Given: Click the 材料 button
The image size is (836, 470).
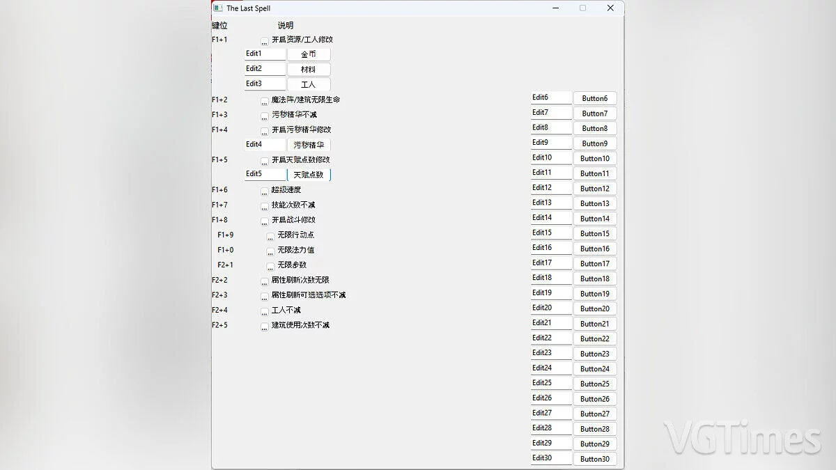Looking at the screenshot, I should click(x=309, y=70).
